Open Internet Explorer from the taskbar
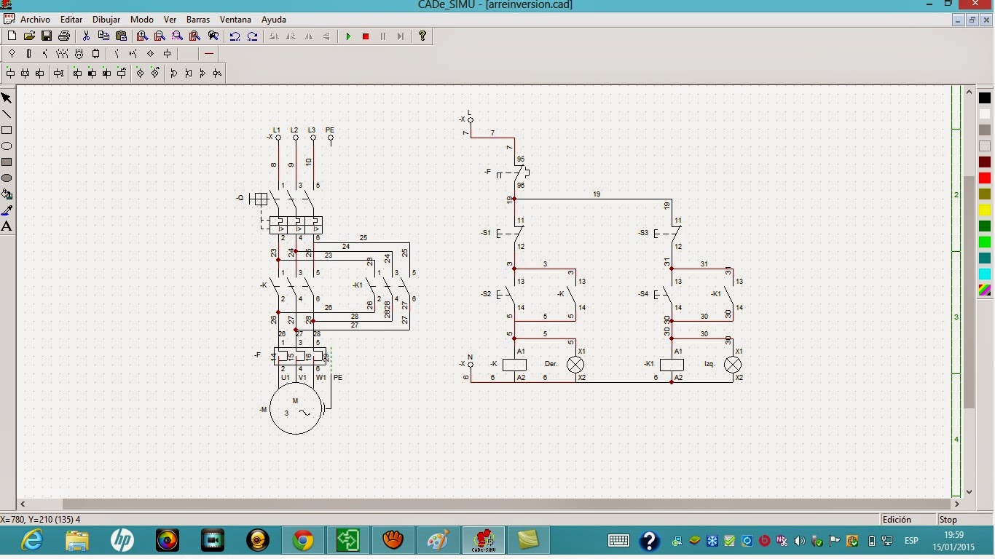The image size is (995, 559). [x=32, y=541]
